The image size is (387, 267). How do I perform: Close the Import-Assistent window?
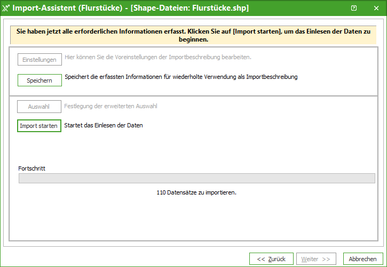tap(376, 9)
